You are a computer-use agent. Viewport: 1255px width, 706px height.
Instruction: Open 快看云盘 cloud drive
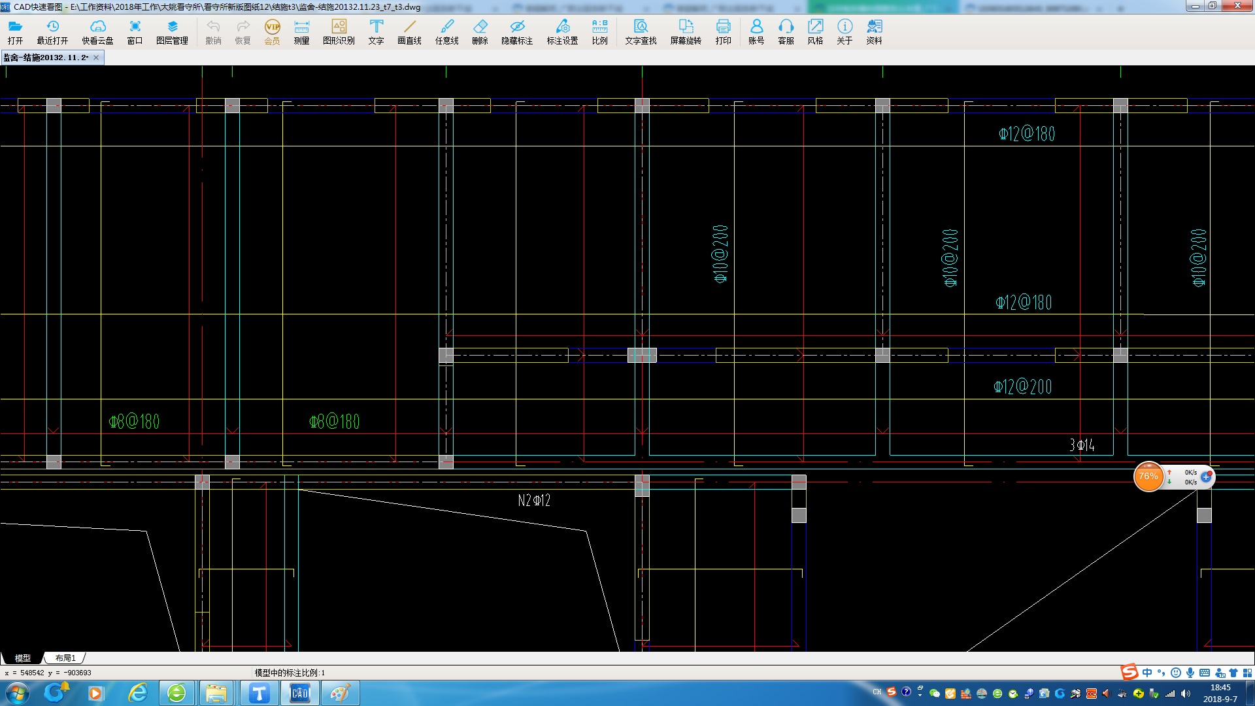pyautogui.click(x=97, y=31)
